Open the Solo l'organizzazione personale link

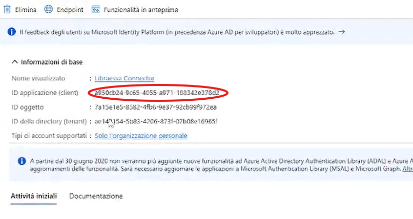click(x=141, y=136)
